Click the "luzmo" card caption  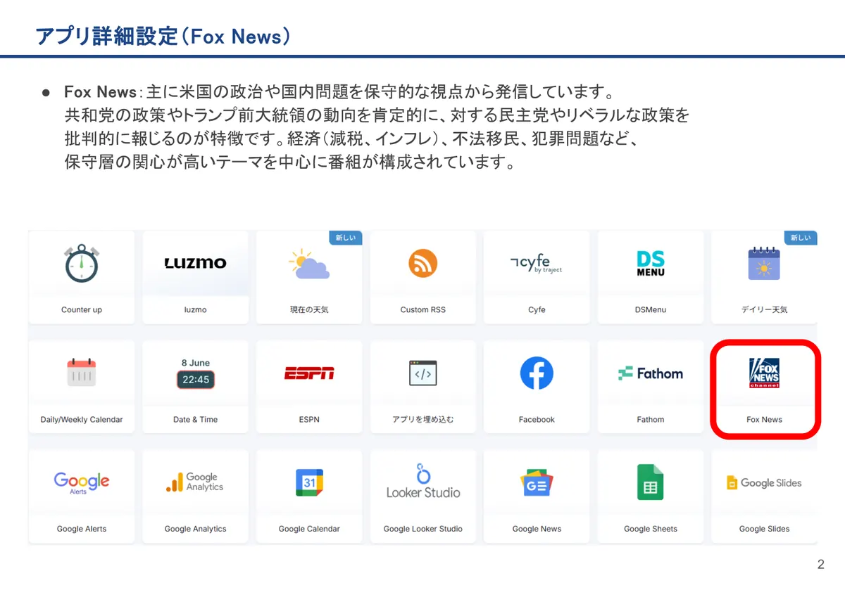195,309
